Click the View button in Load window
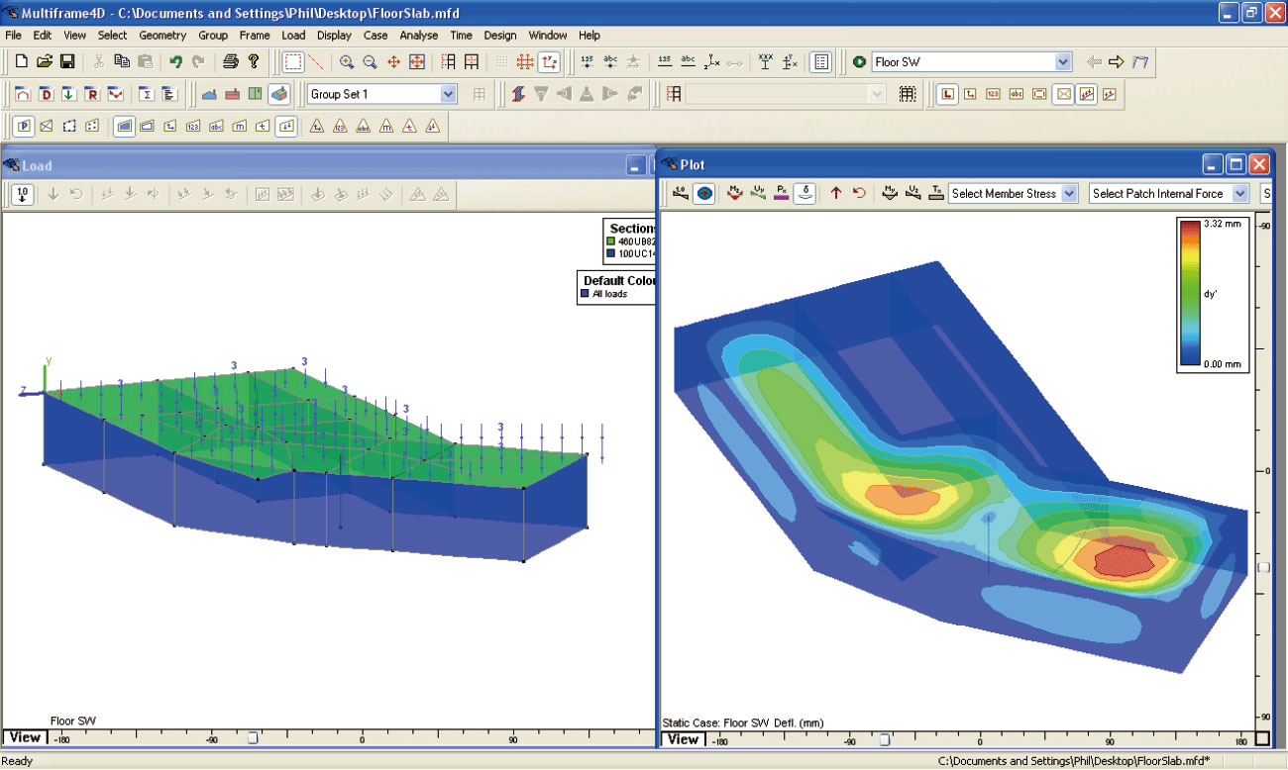The width and height of the screenshot is (1288, 770). pos(25,737)
